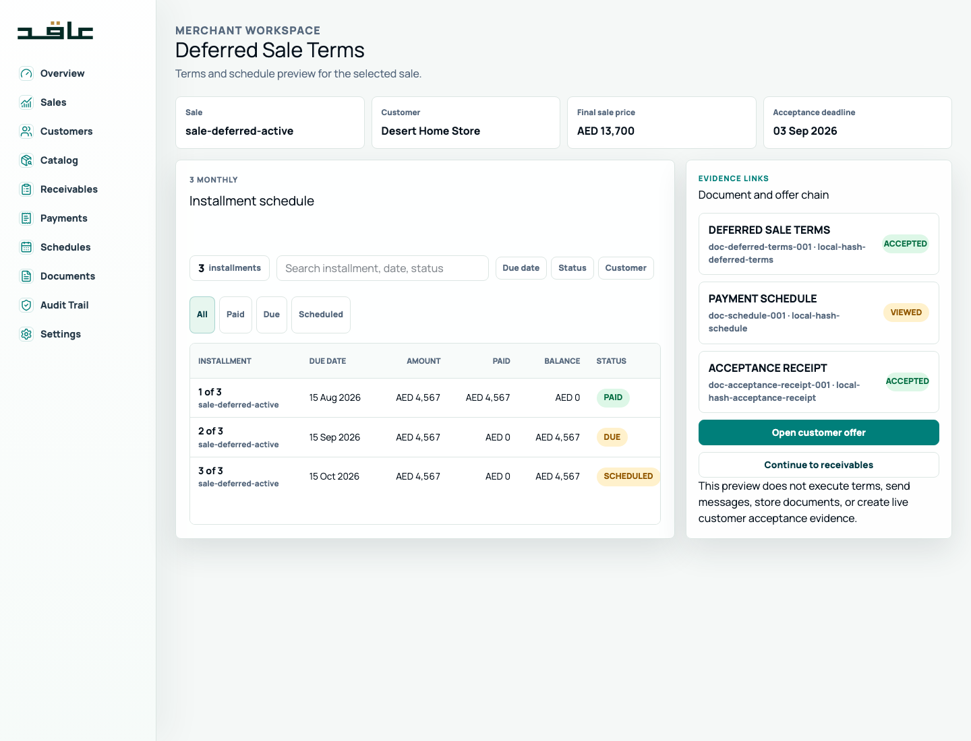Click the Payments receipt icon

(x=26, y=218)
